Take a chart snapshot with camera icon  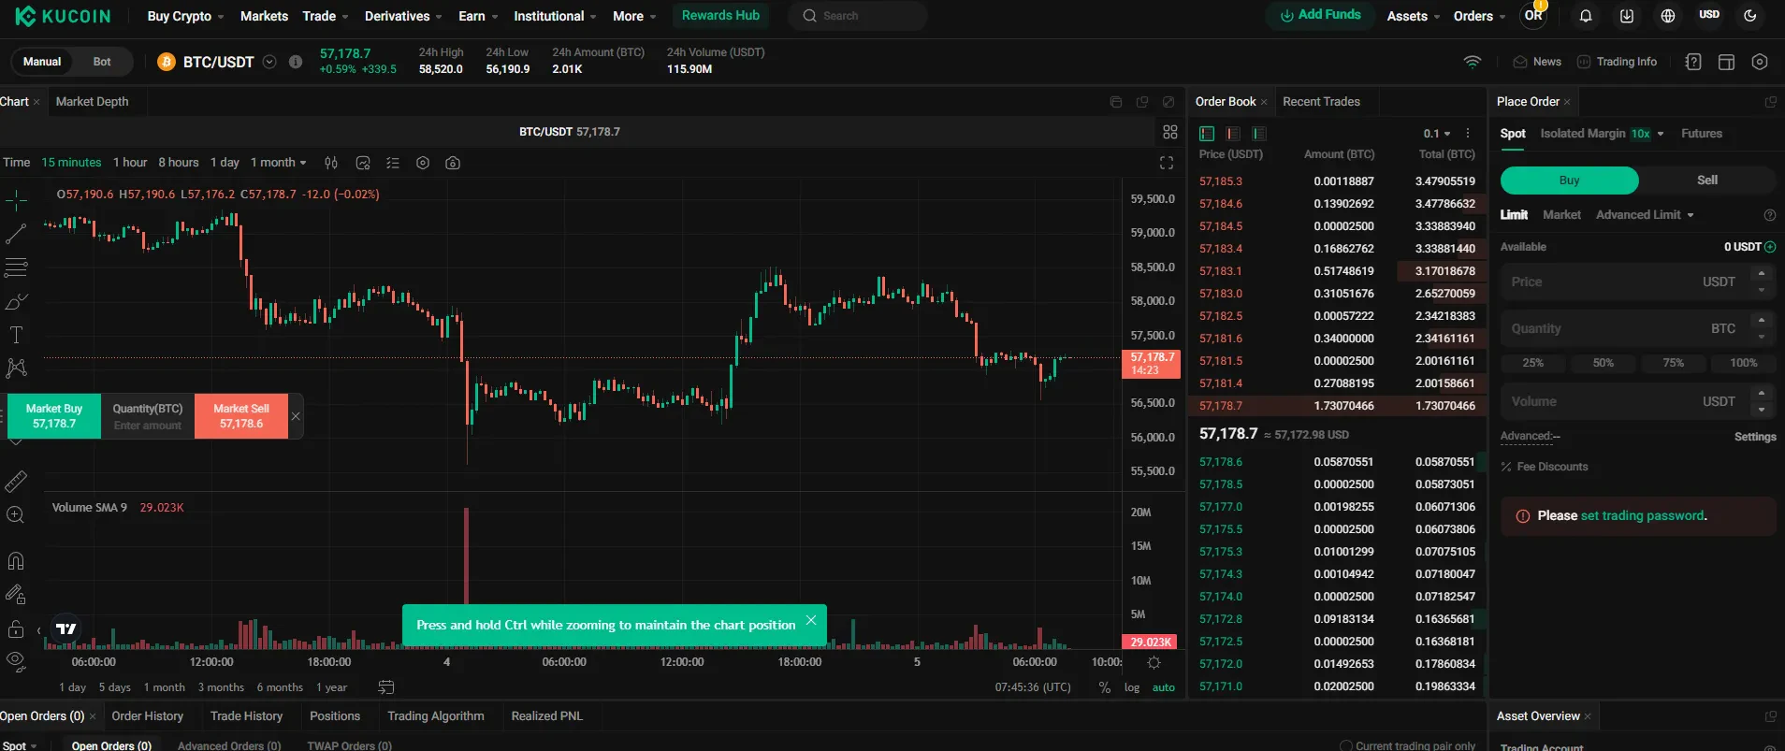point(453,163)
